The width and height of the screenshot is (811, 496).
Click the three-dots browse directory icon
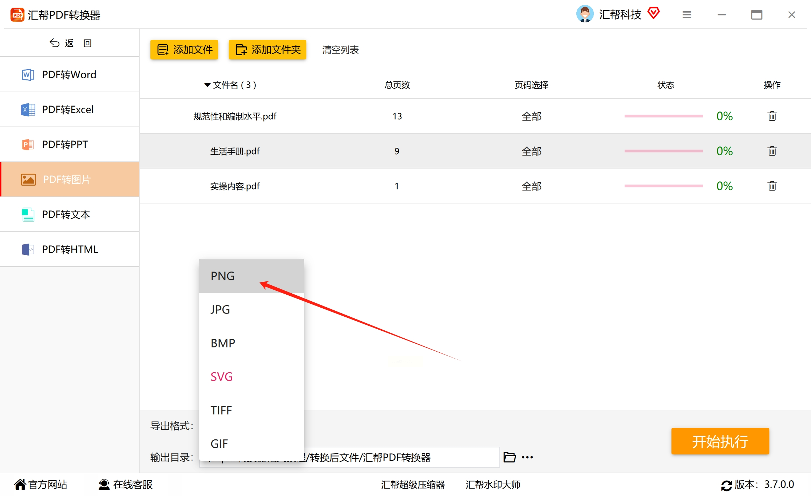tap(527, 457)
